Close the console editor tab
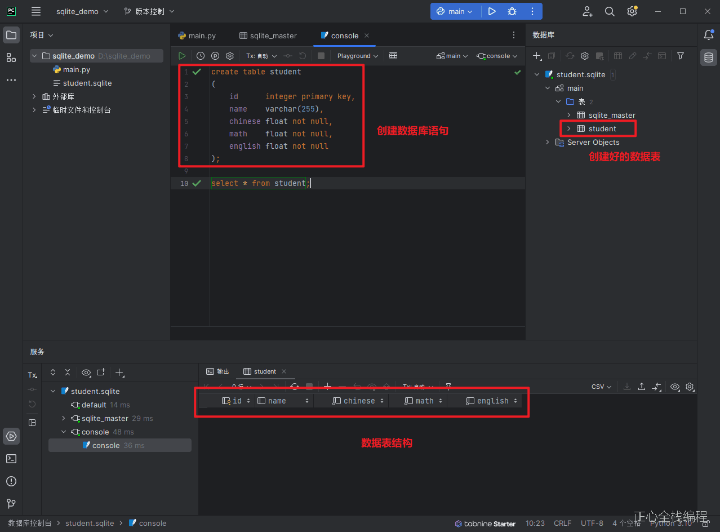The width and height of the screenshot is (720, 532). pyautogui.click(x=367, y=36)
